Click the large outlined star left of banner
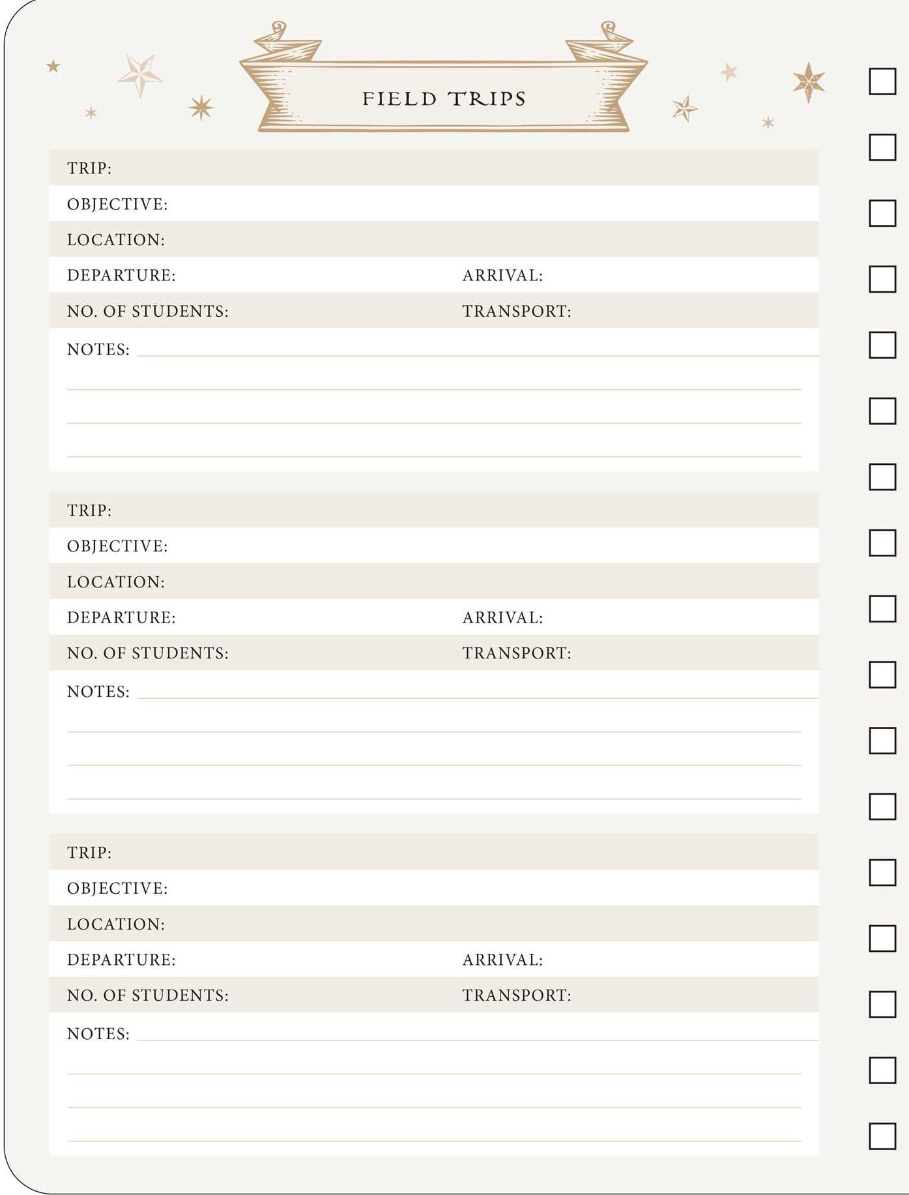 140,75
